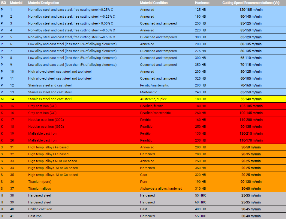Click 'Cast iron' in material 41 row
The image size is (286, 219).
click(x=35, y=216)
